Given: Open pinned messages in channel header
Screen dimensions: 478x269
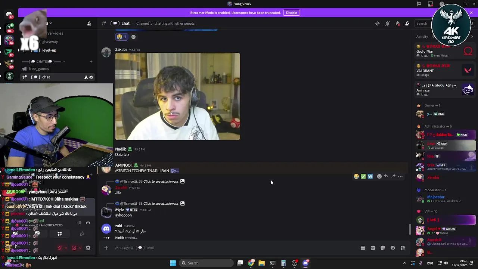Looking at the screenshot, I should (397, 24).
